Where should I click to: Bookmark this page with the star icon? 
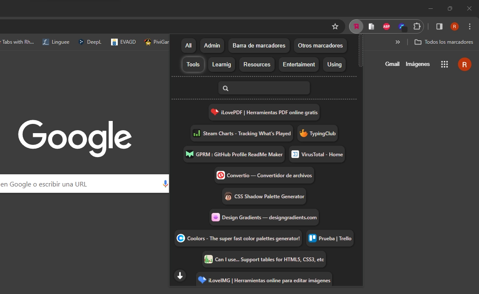tap(335, 26)
